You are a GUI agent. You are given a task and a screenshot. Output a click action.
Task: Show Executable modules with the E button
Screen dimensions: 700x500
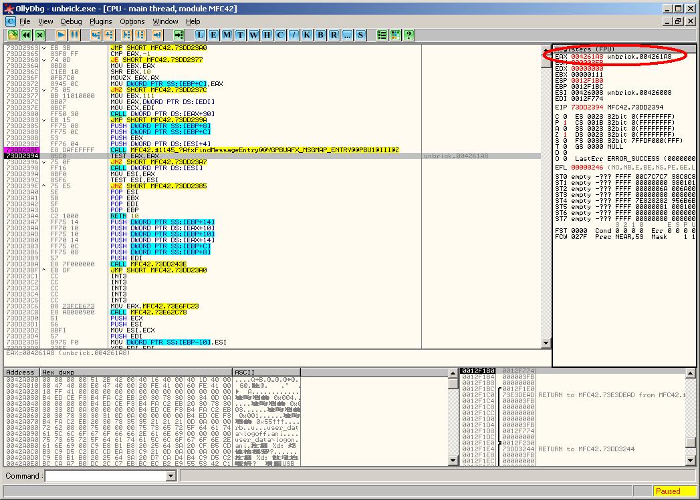point(214,35)
